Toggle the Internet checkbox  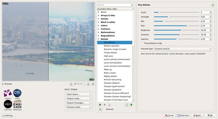click(104, 109)
